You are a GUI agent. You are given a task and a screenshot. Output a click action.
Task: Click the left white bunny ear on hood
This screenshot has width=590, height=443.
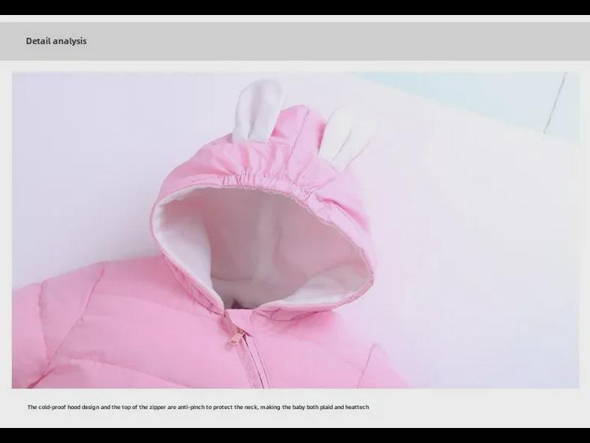click(255, 111)
